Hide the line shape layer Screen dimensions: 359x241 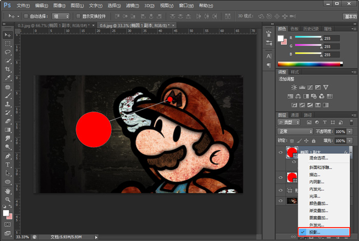281,190
